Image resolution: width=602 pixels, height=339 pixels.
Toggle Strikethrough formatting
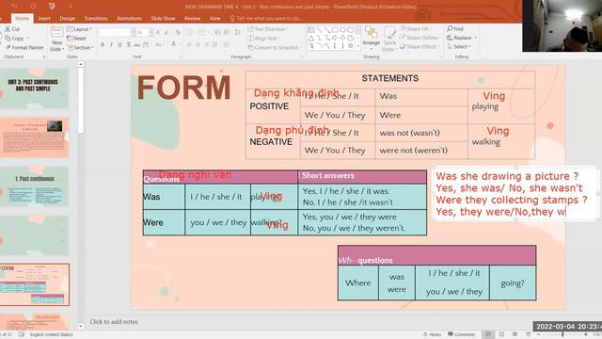[x=137, y=45]
